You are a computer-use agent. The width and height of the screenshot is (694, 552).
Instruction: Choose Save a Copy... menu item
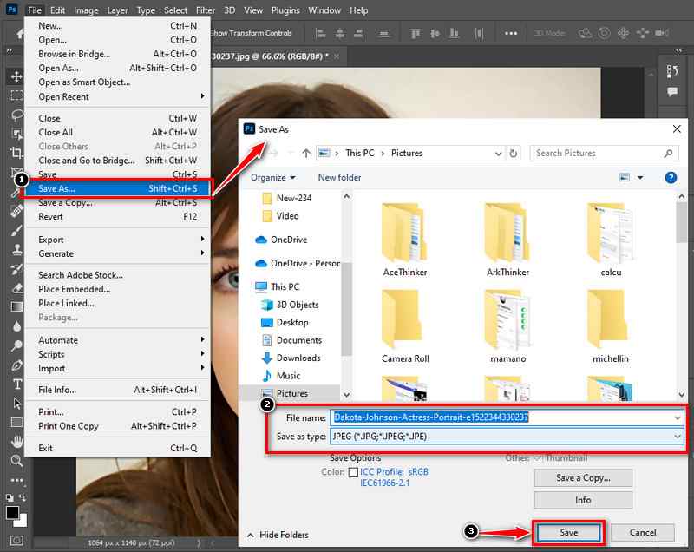(x=117, y=203)
